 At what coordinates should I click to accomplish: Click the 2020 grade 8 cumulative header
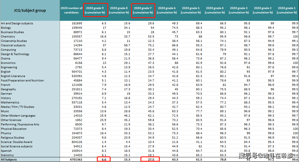click(x=119, y=10)
